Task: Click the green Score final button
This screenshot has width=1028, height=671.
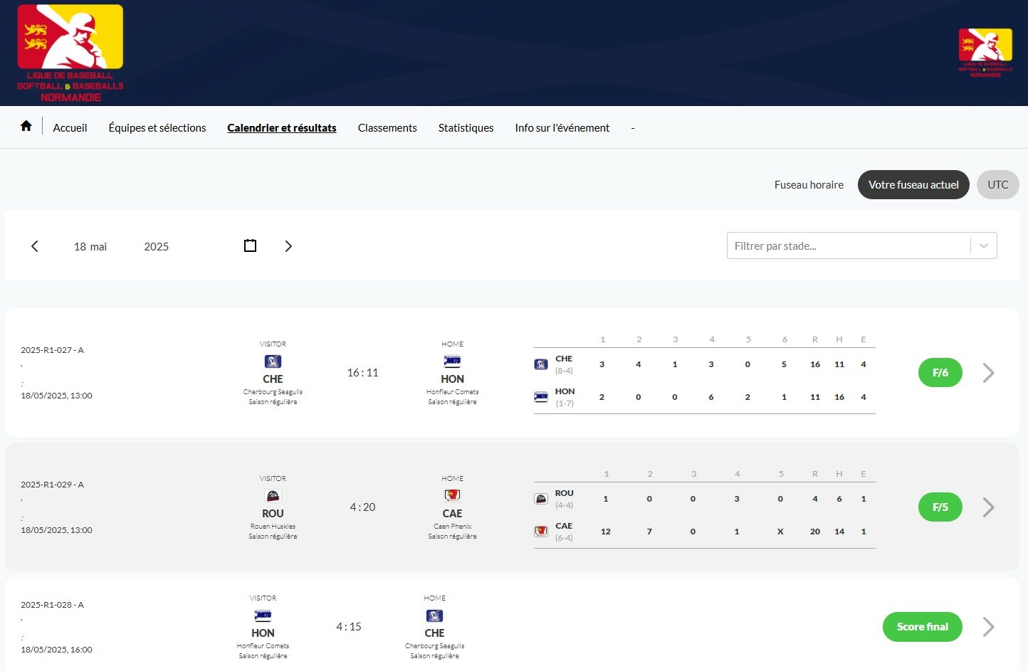Action: pos(922,627)
